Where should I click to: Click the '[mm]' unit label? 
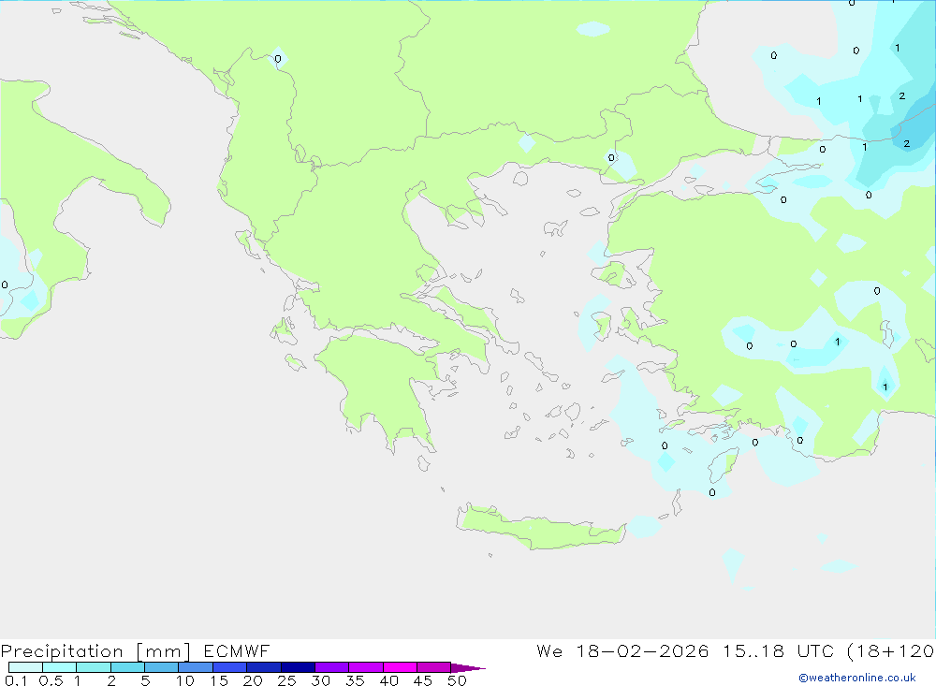click(x=163, y=650)
